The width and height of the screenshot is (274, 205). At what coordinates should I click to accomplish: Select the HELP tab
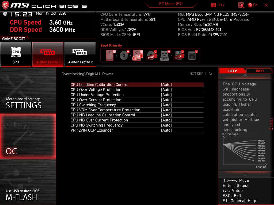232,71
